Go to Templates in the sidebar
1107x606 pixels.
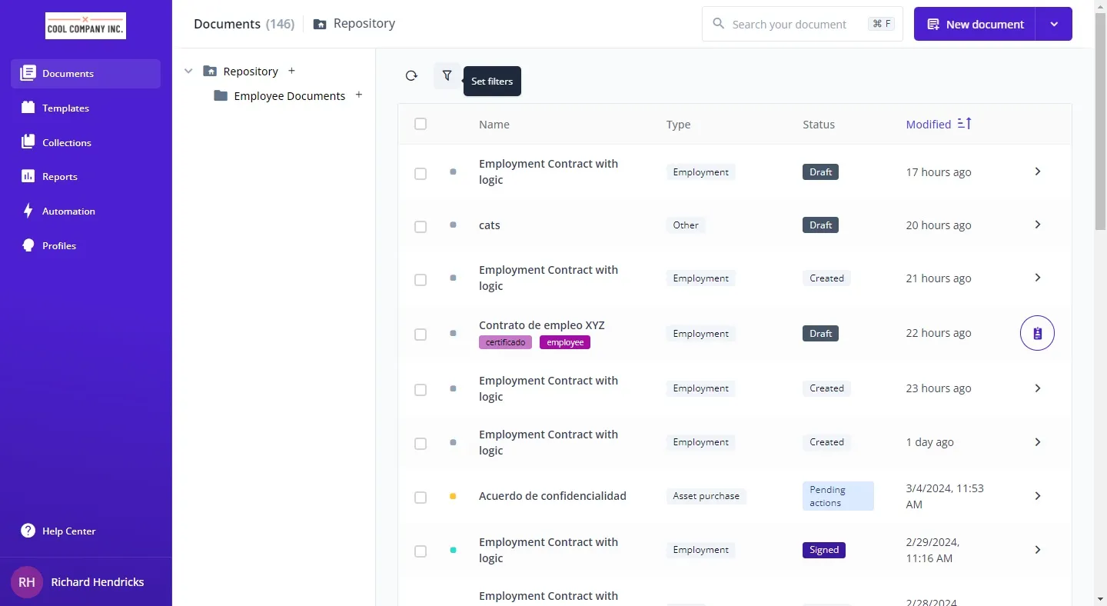65,108
